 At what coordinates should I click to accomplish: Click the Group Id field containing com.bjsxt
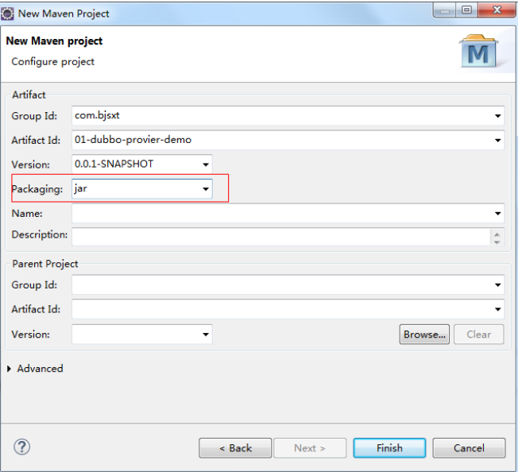pos(288,116)
